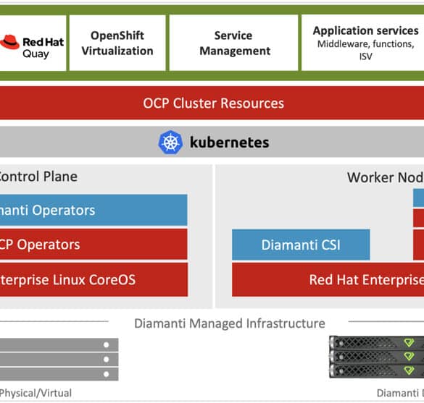Image resolution: width=424 pixels, height=403 pixels.
Task: Click the Worker Node Red Hat Enterprise block
Action: click(x=328, y=280)
